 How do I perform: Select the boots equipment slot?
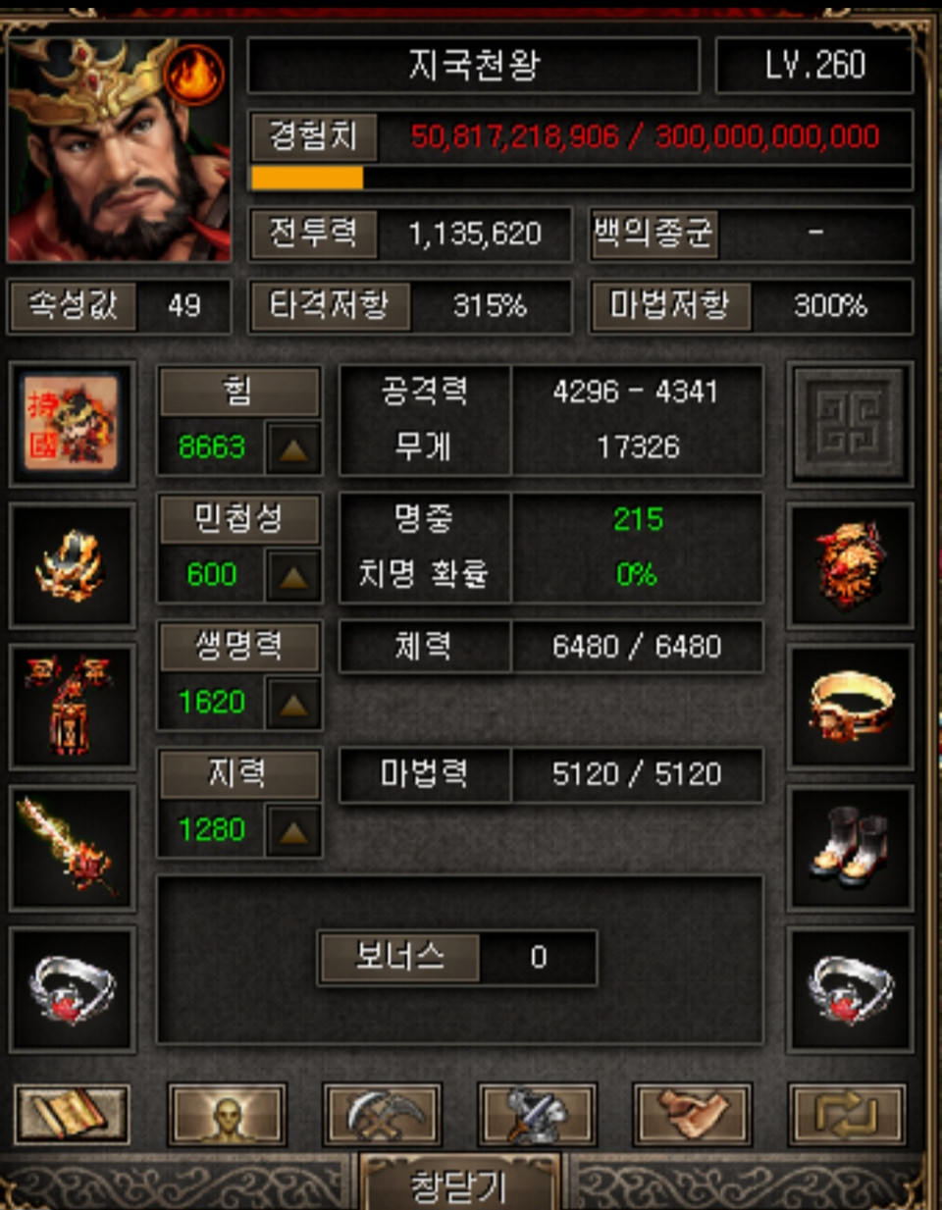pyautogui.click(x=850, y=848)
